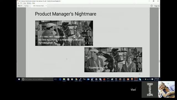Open File Explorer from the taskbar
This screenshot has height=100, width=177.
(x=64, y=79)
